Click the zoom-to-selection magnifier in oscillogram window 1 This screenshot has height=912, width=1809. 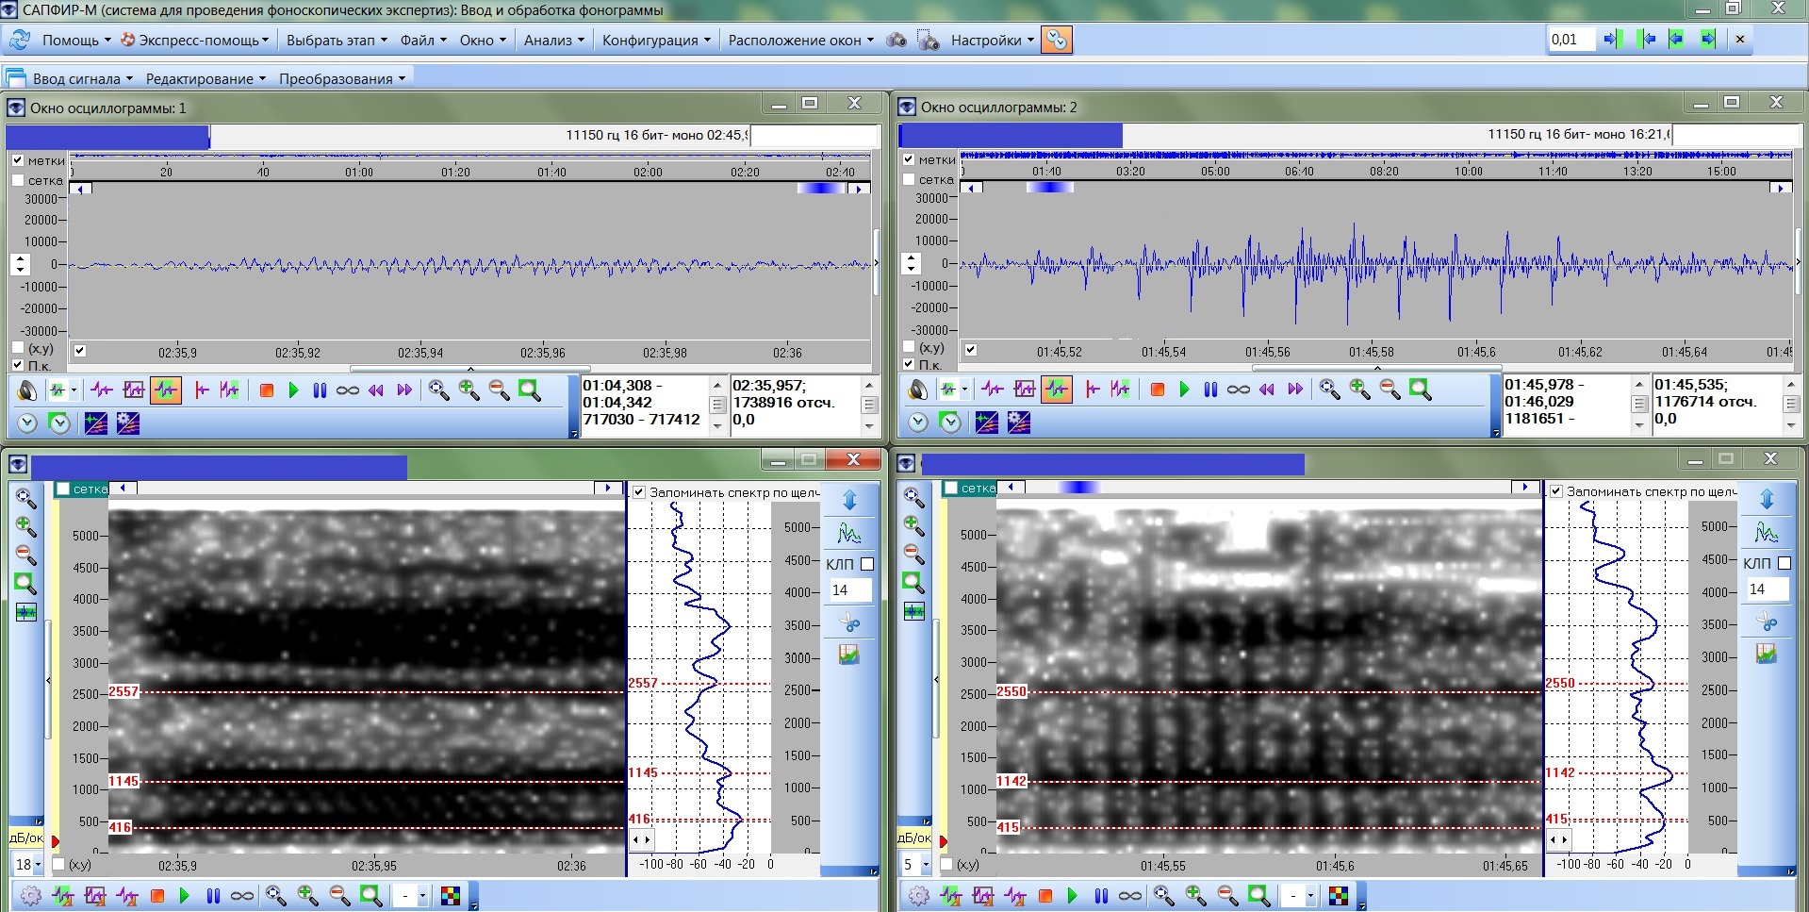529,390
